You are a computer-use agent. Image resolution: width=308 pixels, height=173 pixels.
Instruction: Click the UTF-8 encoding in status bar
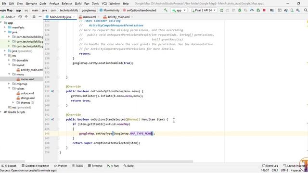click(284, 171)
